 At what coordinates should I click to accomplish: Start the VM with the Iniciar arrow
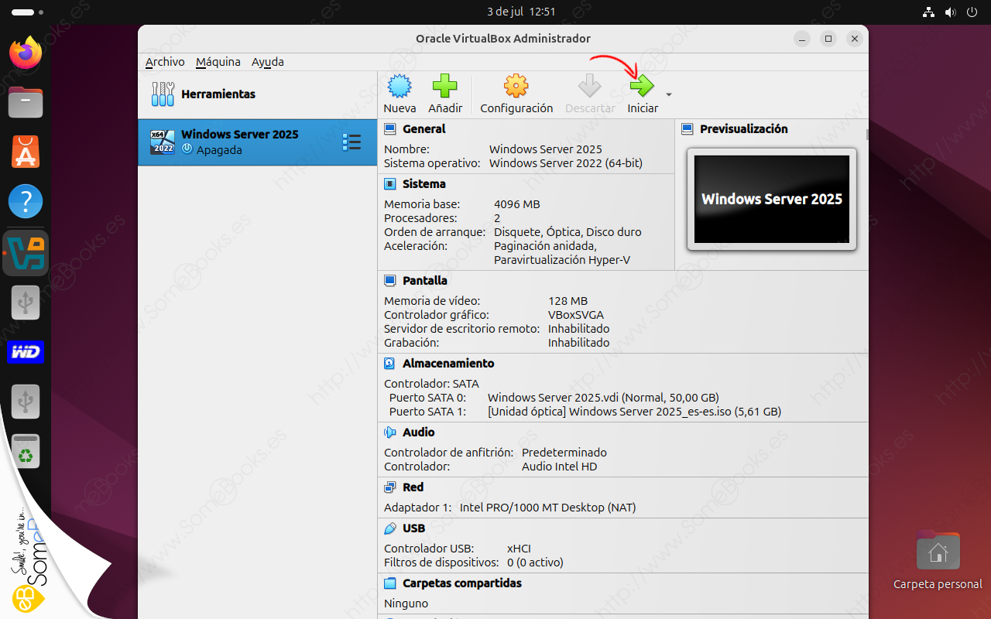coord(642,87)
